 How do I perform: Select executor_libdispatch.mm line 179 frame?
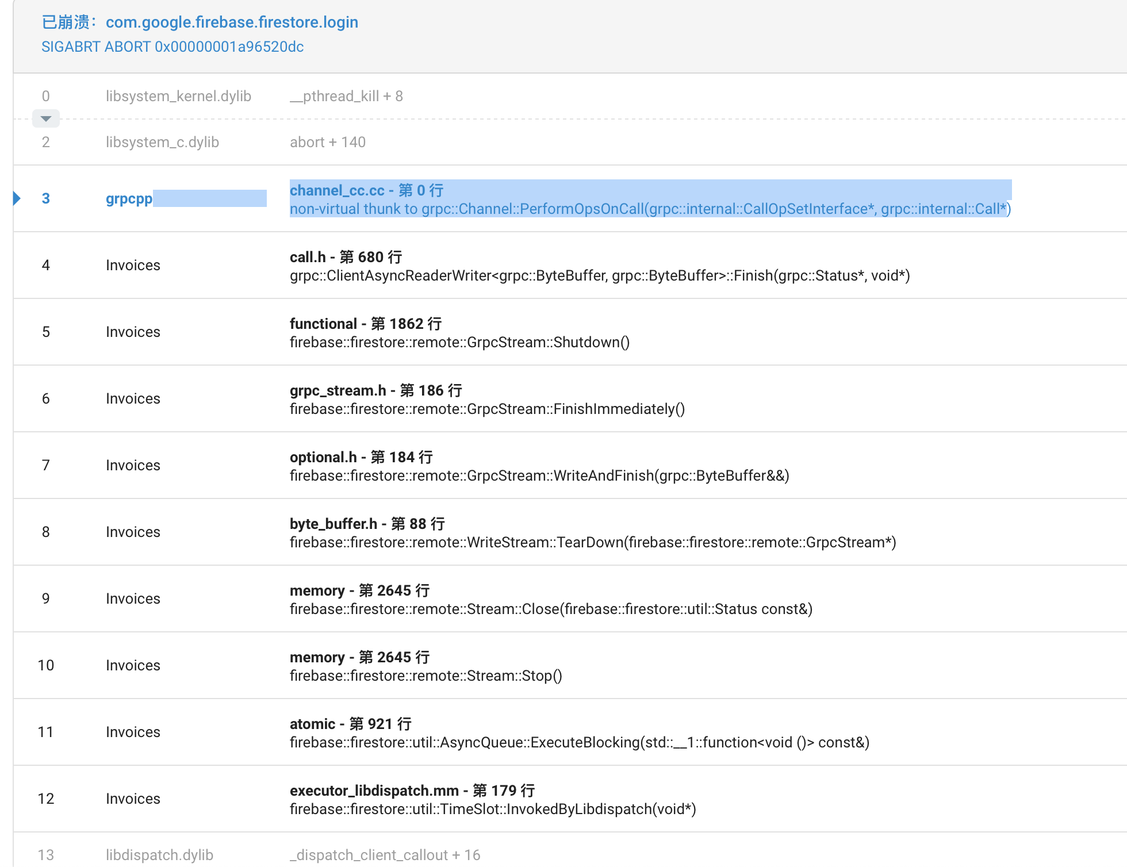[412, 791]
